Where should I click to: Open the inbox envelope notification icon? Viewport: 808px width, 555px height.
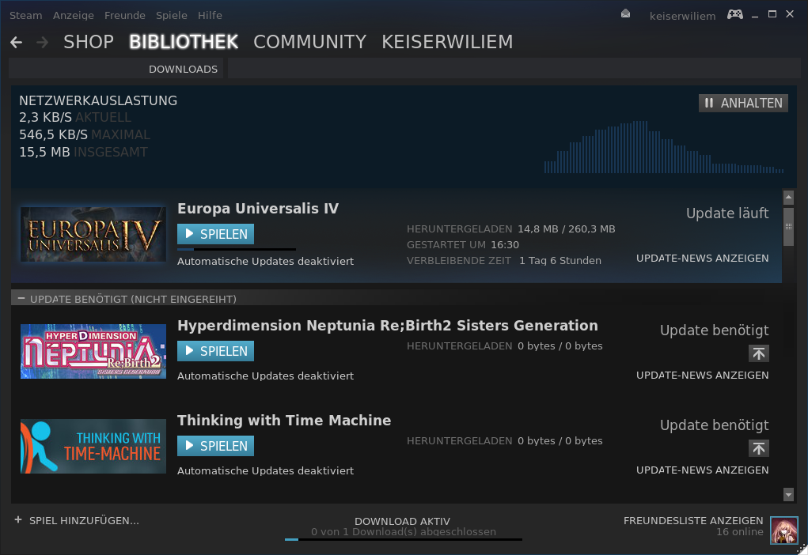point(625,14)
